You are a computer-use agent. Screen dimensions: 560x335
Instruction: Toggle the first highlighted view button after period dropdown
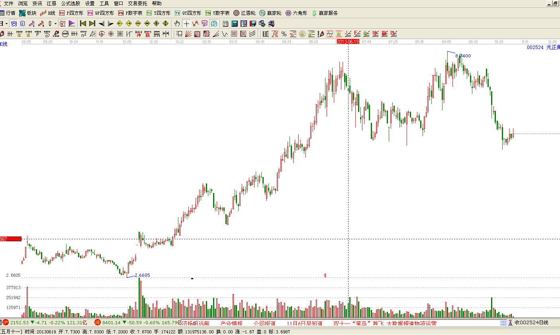(14, 24)
